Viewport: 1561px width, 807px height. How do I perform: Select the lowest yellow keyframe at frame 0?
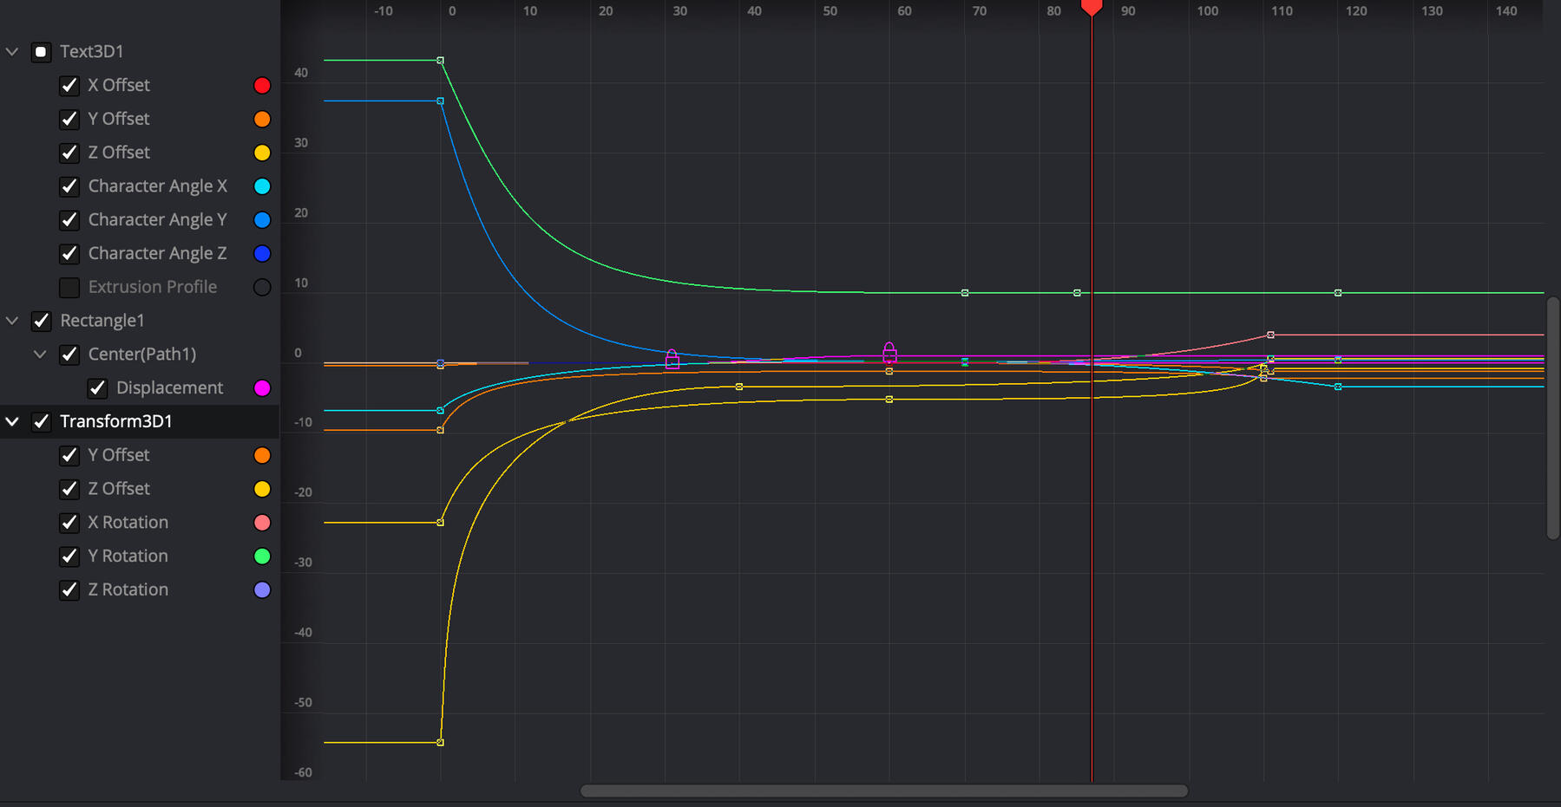pos(441,742)
